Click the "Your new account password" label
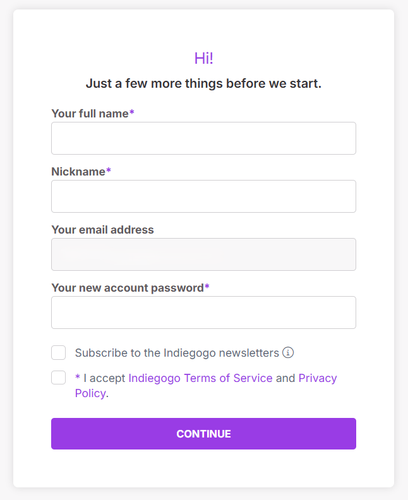 127,288
